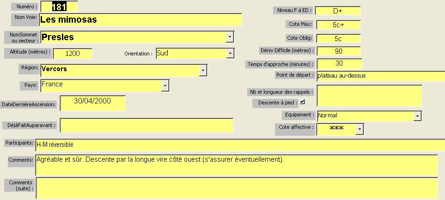
Task: Click the Temps d'approche field showing 30
Action: 339,64
